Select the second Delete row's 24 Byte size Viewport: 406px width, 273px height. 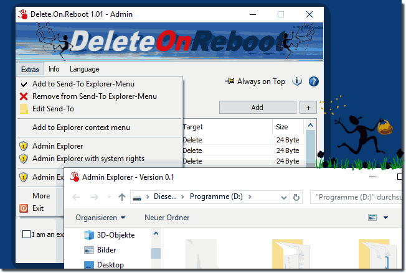[x=288, y=150]
